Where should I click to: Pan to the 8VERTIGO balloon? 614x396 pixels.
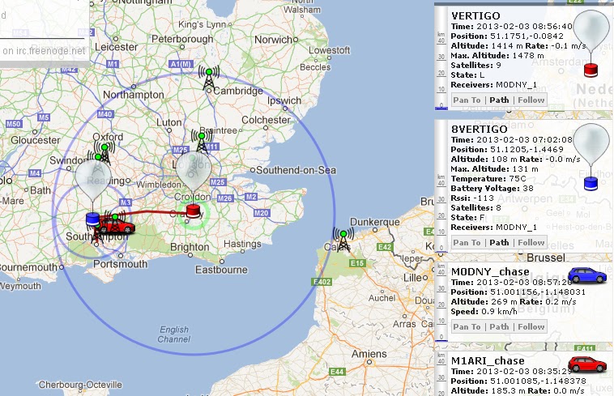pyautogui.click(x=467, y=243)
